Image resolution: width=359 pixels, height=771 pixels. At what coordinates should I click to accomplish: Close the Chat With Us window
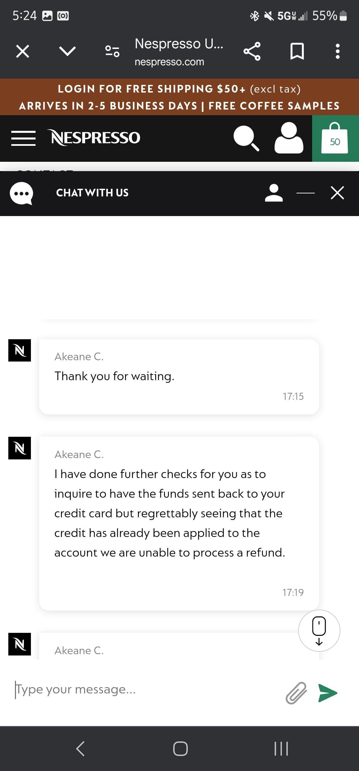point(337,193)
